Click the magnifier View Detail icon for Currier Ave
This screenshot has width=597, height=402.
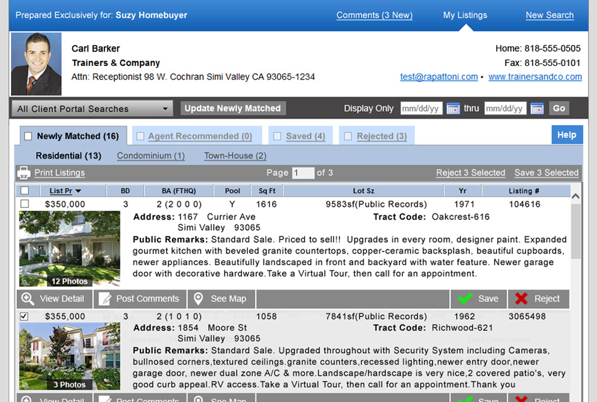point(27,299)
